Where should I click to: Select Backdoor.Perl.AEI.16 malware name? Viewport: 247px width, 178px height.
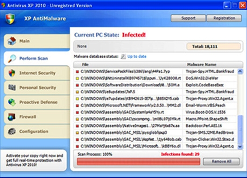204,126
